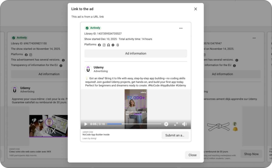Open the three-dot menu on the right card
The image size is (272, 168).
254,38
